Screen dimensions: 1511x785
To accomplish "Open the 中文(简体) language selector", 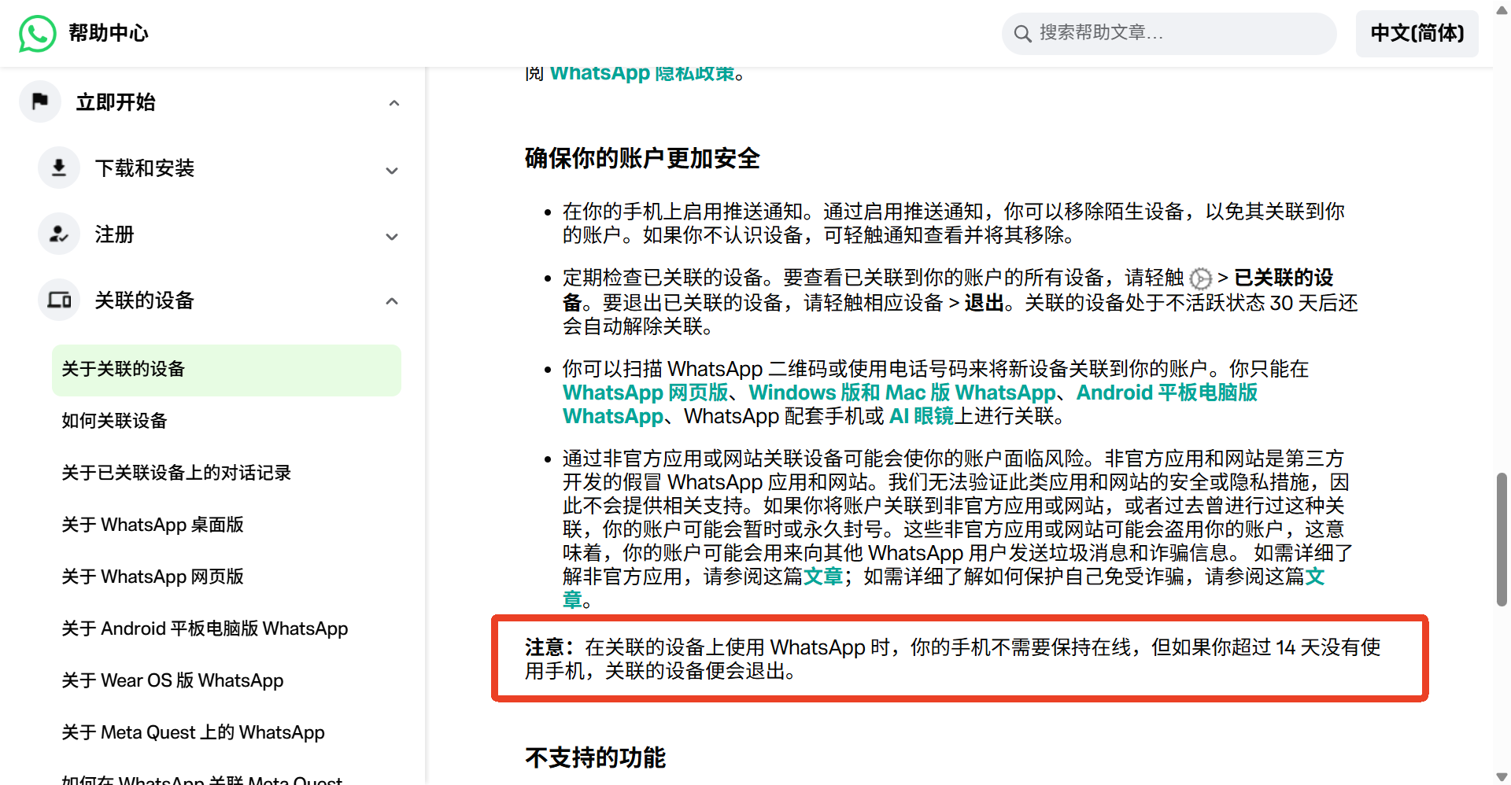I will (x=1417, y=33).
